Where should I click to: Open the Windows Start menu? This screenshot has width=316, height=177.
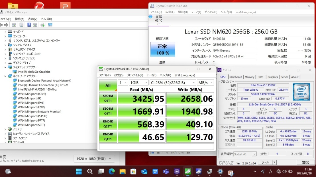(x=79, y=171)
